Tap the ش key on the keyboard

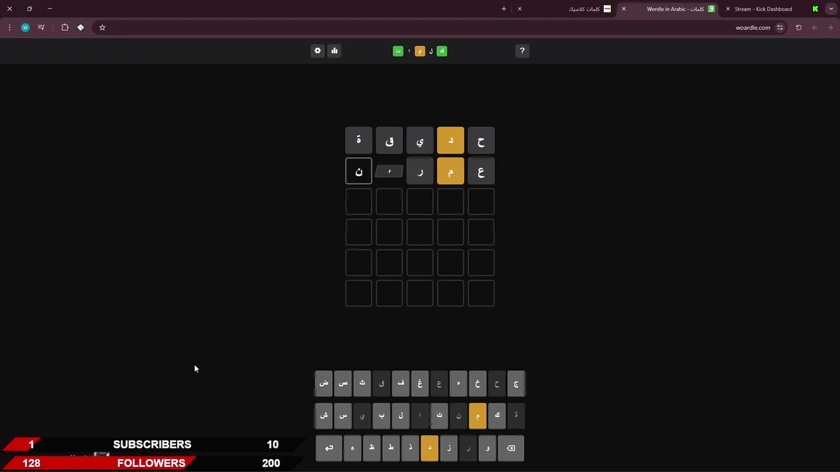[324, 416]
